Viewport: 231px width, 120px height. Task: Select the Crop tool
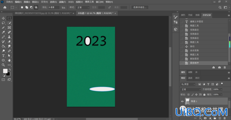(x=3, y=28)
